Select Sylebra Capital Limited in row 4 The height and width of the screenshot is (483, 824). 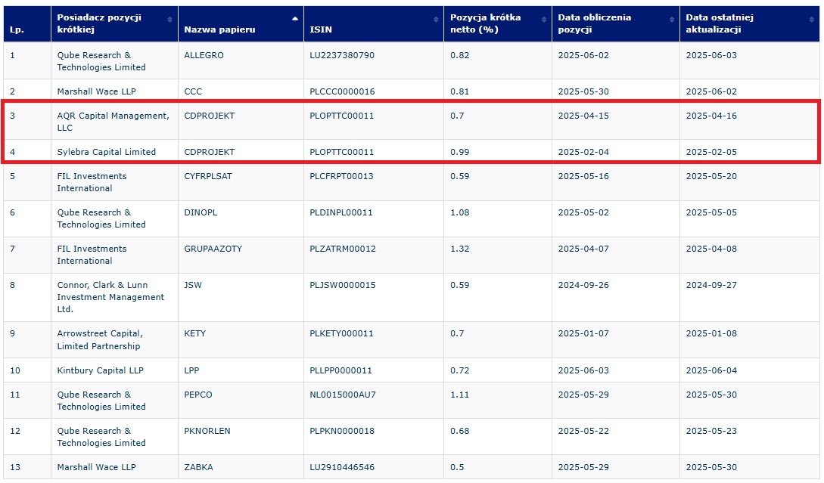click(106, 152)
